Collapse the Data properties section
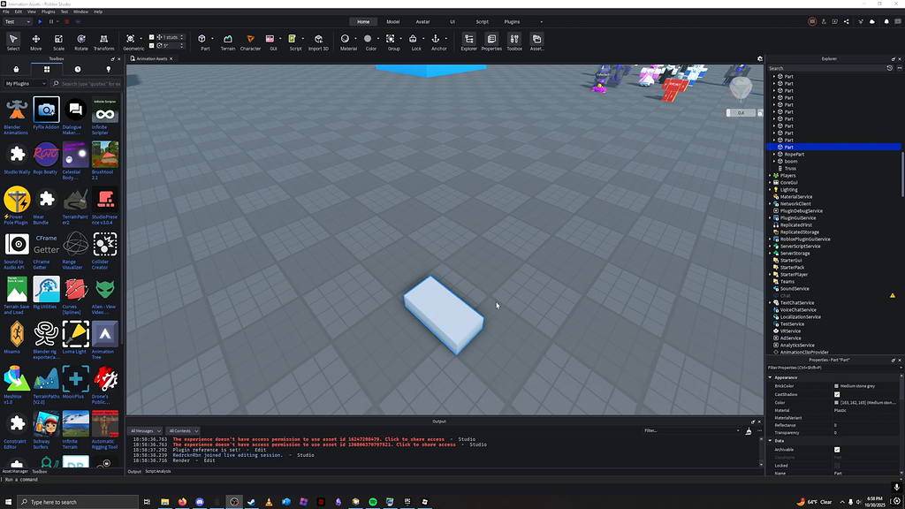This screenshot has height=509, width=905. 770,440
